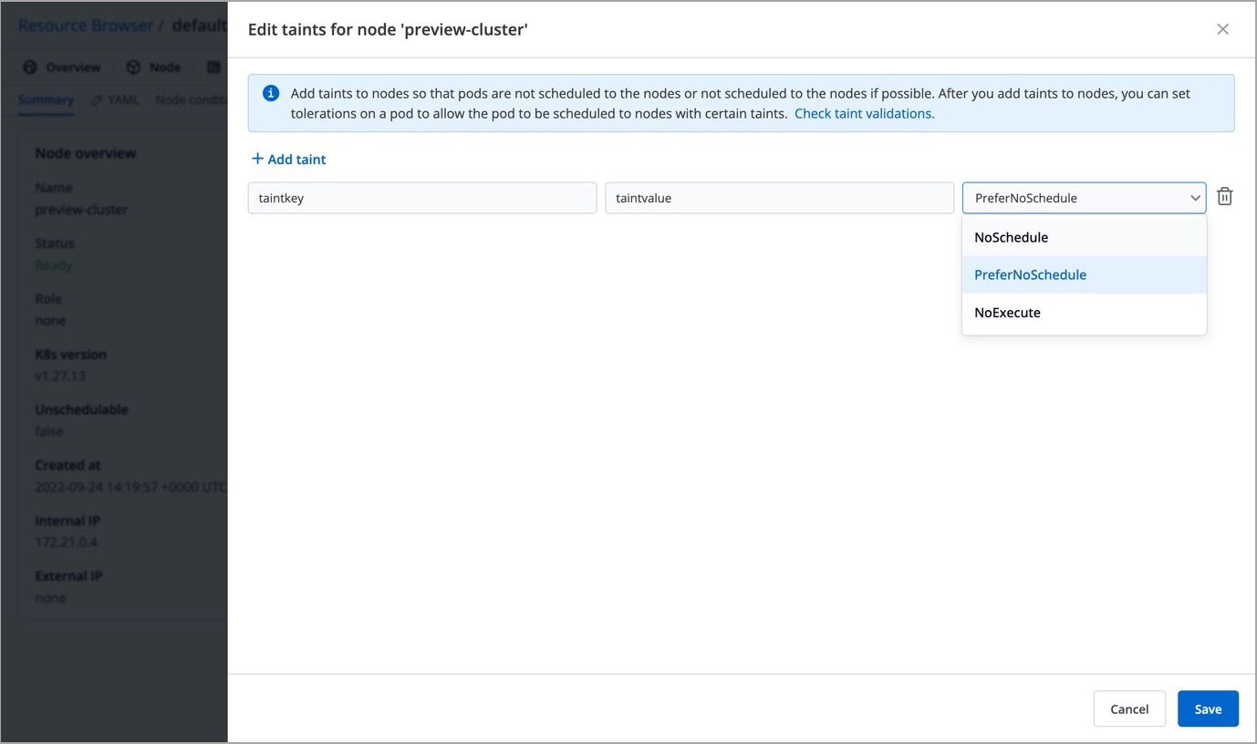Close the Edit taints dialog
1257x744 pixels.
click(1222, 29)
